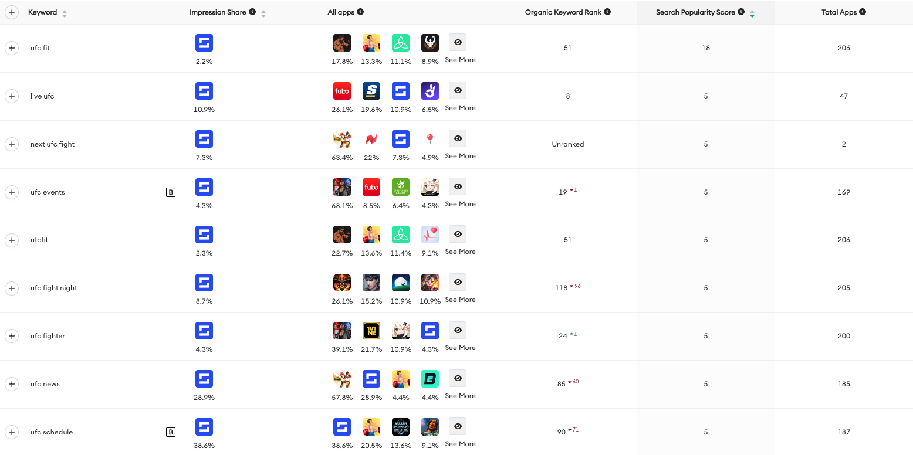Click the info icon next to All apps header
Viewport: 913px width, 455px height.
360,12
